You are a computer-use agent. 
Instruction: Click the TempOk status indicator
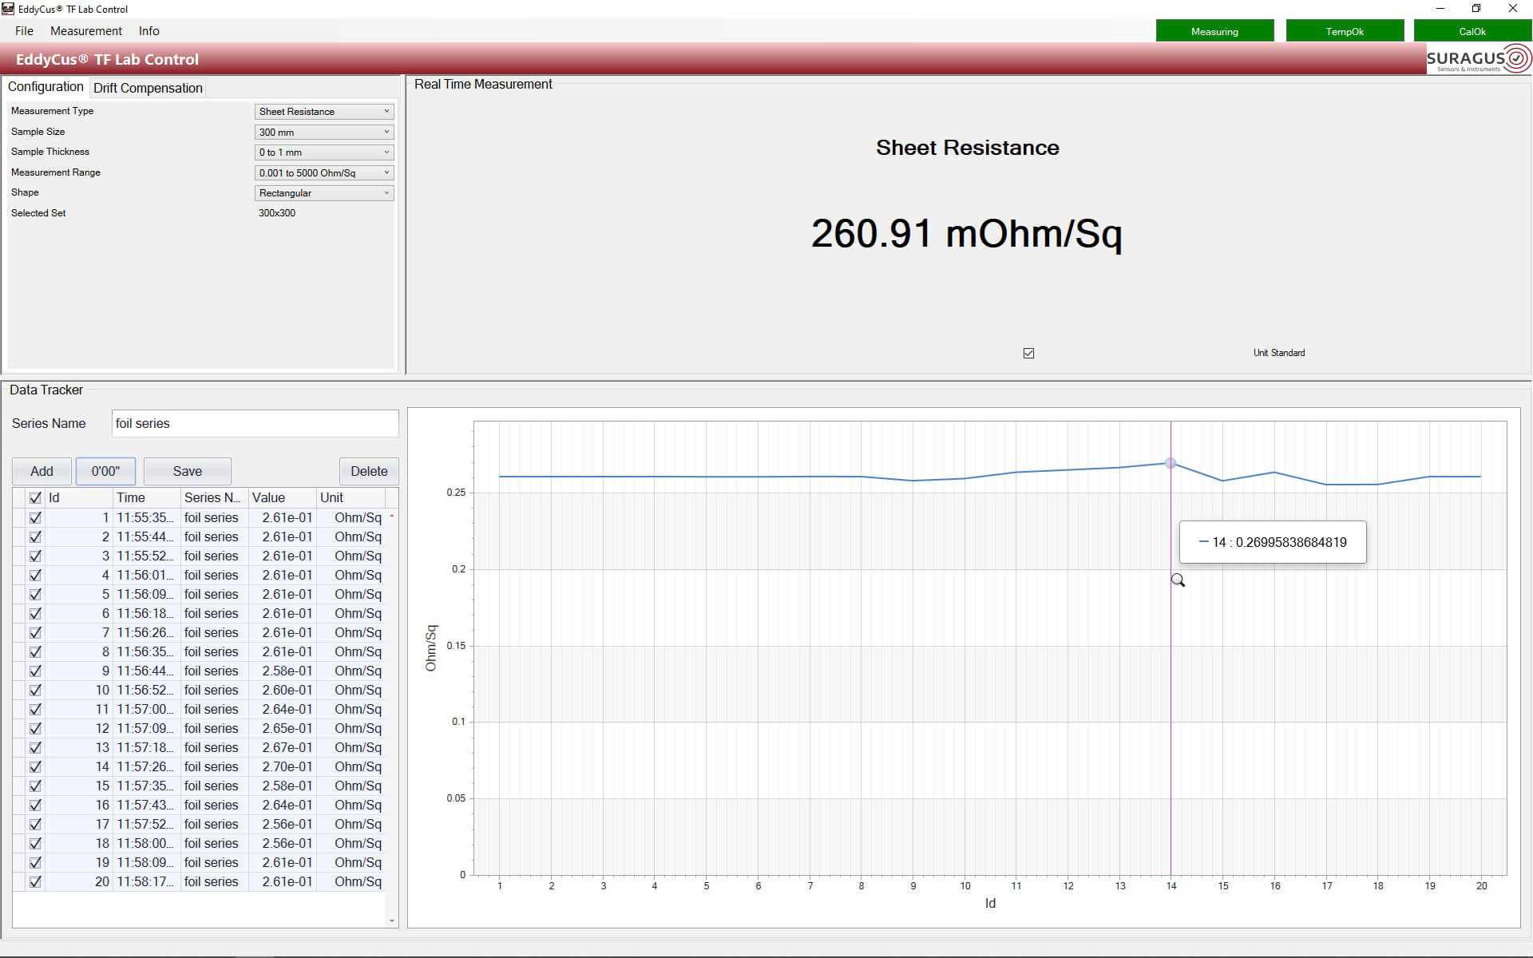click(1345, 31)
